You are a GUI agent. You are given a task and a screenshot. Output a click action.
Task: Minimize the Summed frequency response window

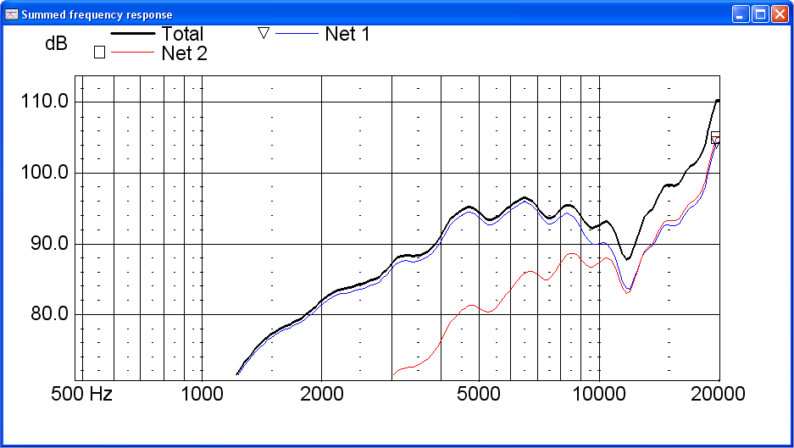click(741, 14)
